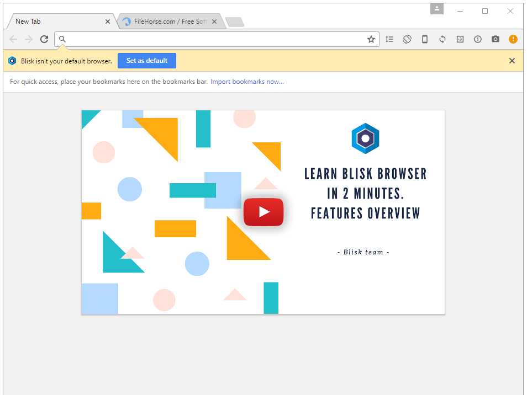Click into the address bar field
The height and width of the screenshot is (395, 527).
click(x=217, y=39)
